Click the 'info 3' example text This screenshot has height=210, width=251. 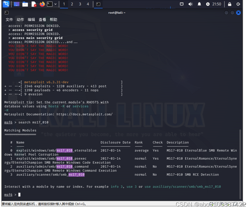point(117,186)
